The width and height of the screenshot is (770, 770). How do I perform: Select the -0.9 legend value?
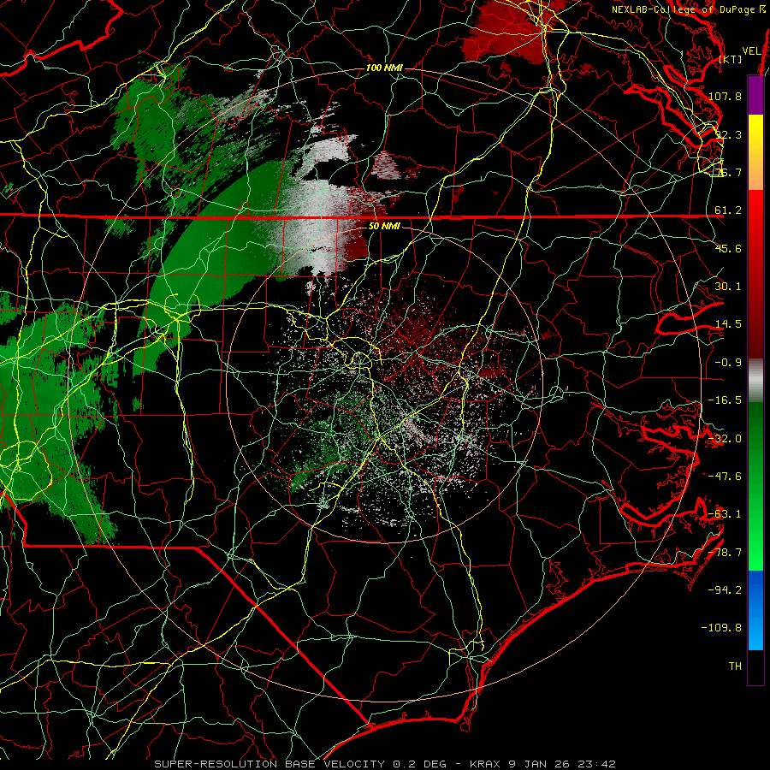tap(728, 362)
